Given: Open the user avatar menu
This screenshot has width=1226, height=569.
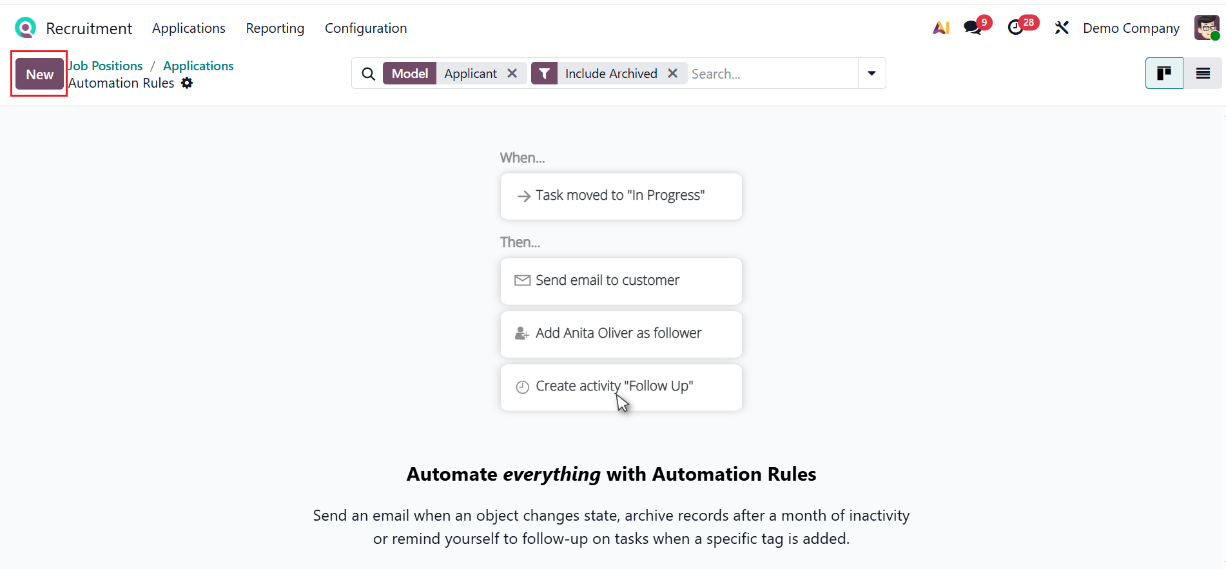Looking at the screenshot, I should point(1206,28).
